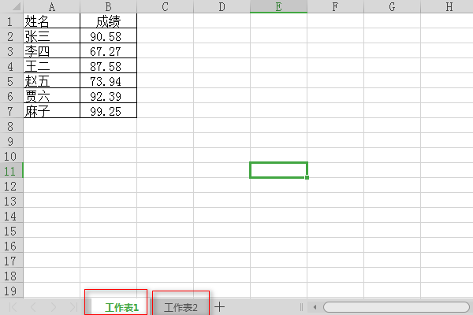Go to next sheet navigation arrow
Viewport: 473px width, 315px height.
point(53,307)
